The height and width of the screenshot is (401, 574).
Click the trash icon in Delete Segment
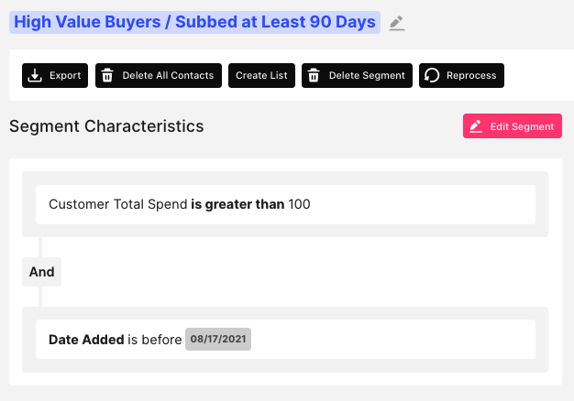click(314, 75)
